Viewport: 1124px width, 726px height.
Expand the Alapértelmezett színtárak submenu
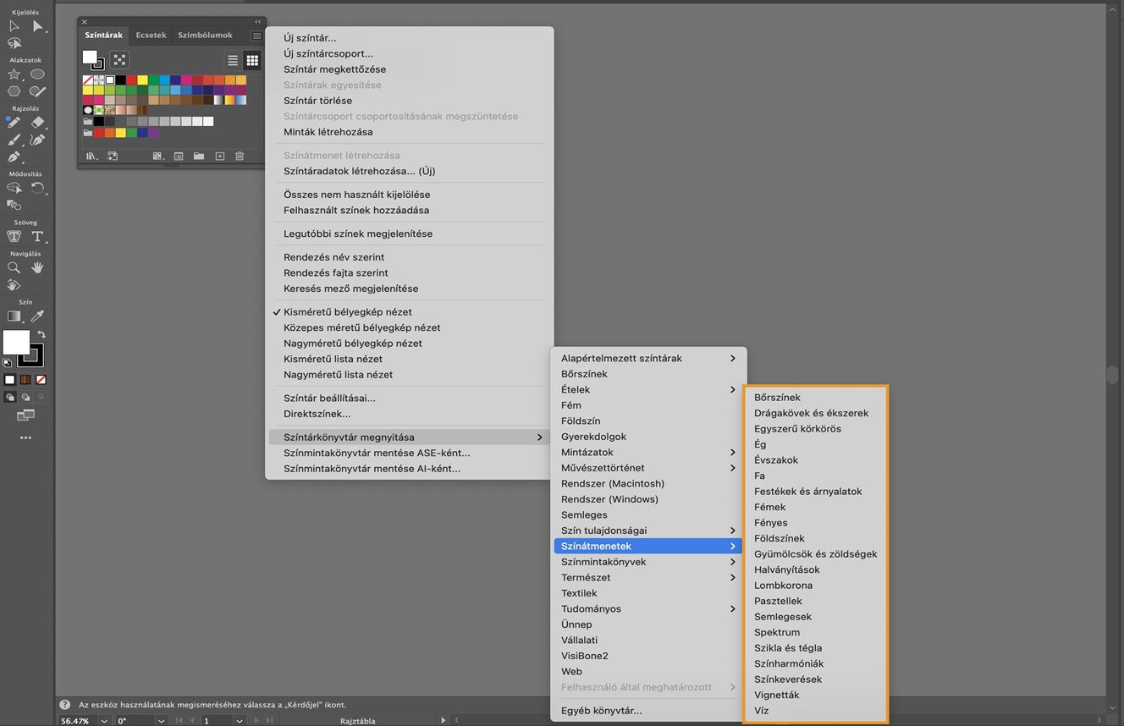coord(648,358)
